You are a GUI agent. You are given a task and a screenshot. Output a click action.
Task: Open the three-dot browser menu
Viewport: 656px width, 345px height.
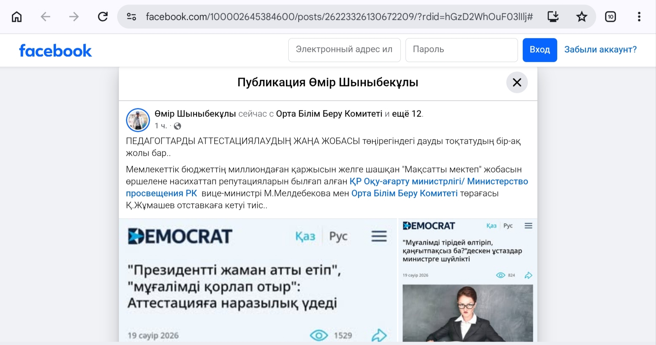639,17
